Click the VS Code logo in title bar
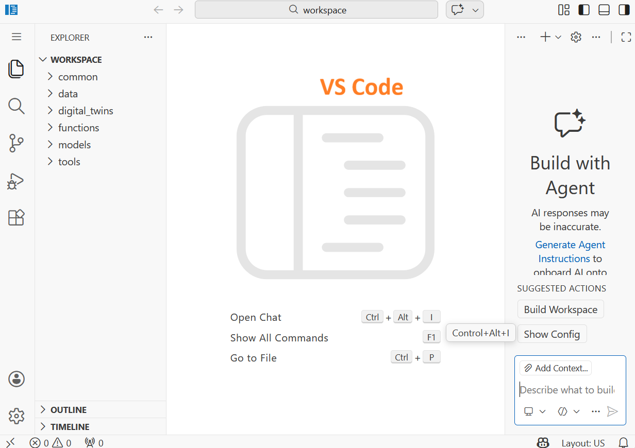 pos(11,9)
